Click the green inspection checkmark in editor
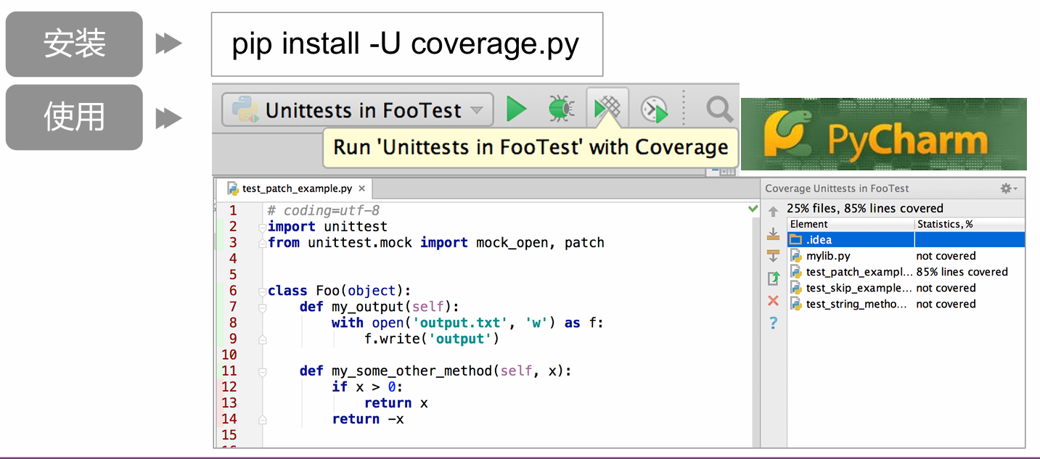This screenshot has width=1040, height=459. 753,209
